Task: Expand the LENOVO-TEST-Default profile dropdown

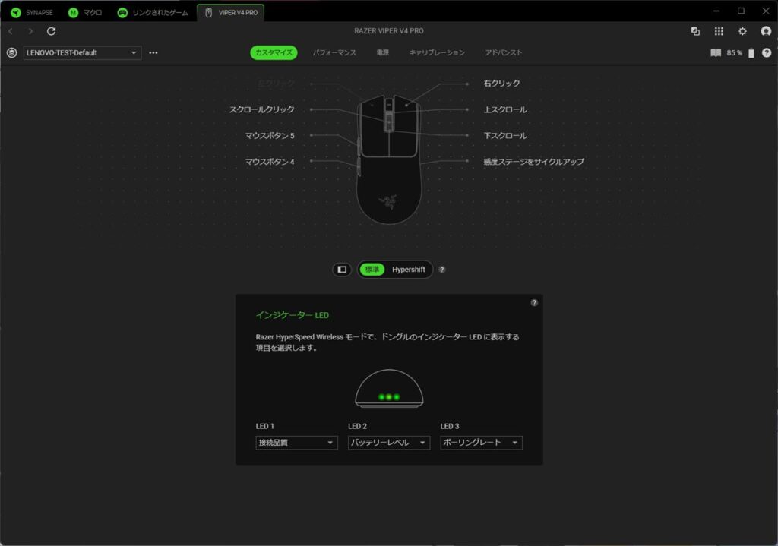Action: (82, 53)
